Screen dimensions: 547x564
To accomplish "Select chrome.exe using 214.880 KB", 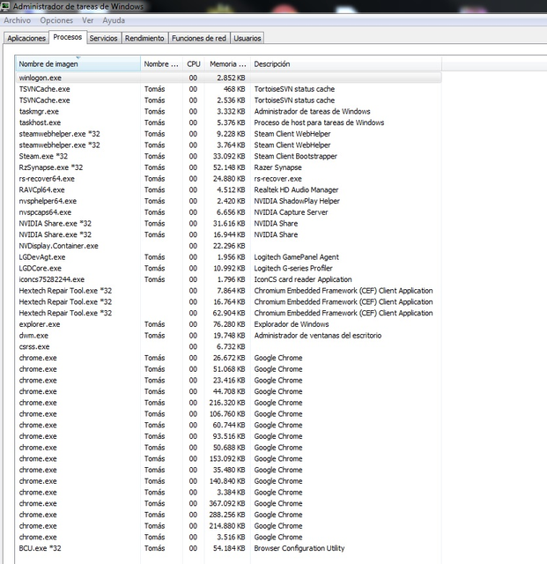I will 229,526.
